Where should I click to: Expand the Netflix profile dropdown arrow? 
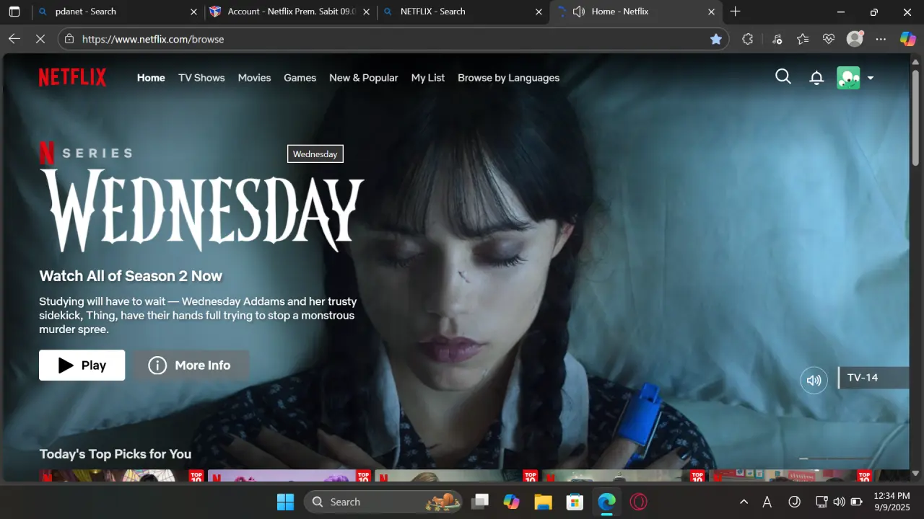tap(871, 78)
